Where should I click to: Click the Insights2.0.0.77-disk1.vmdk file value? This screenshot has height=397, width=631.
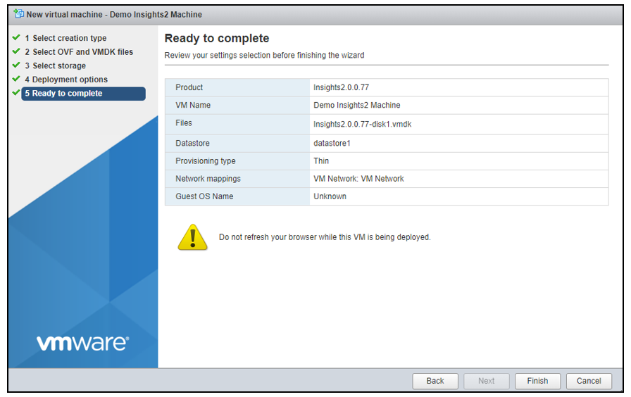(x=363, y=125)
